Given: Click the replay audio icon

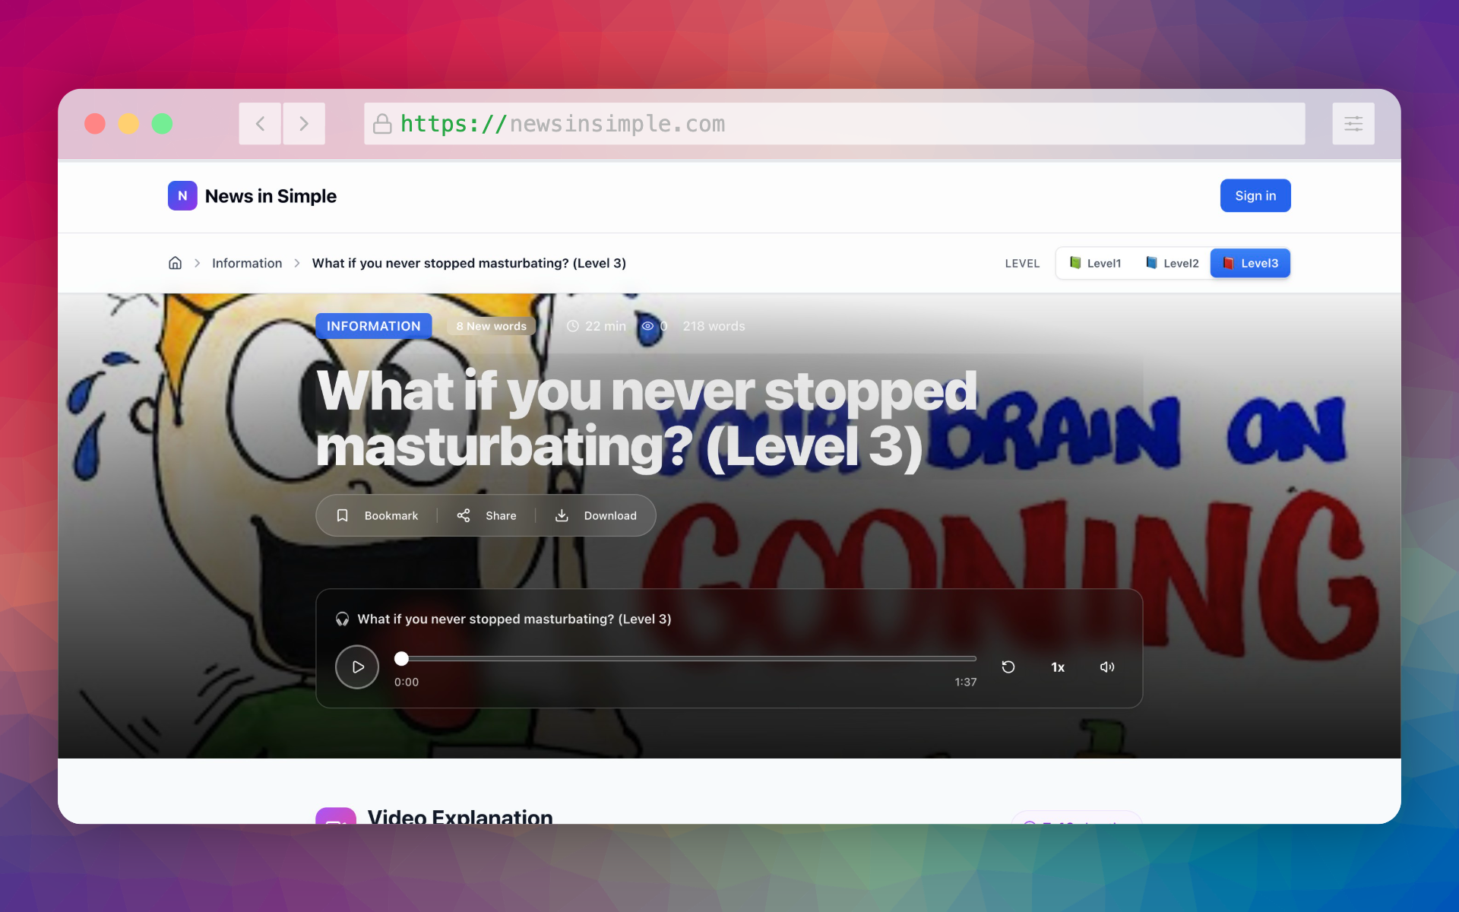Looking at the screenshot, I should (x=1008, y=667).
